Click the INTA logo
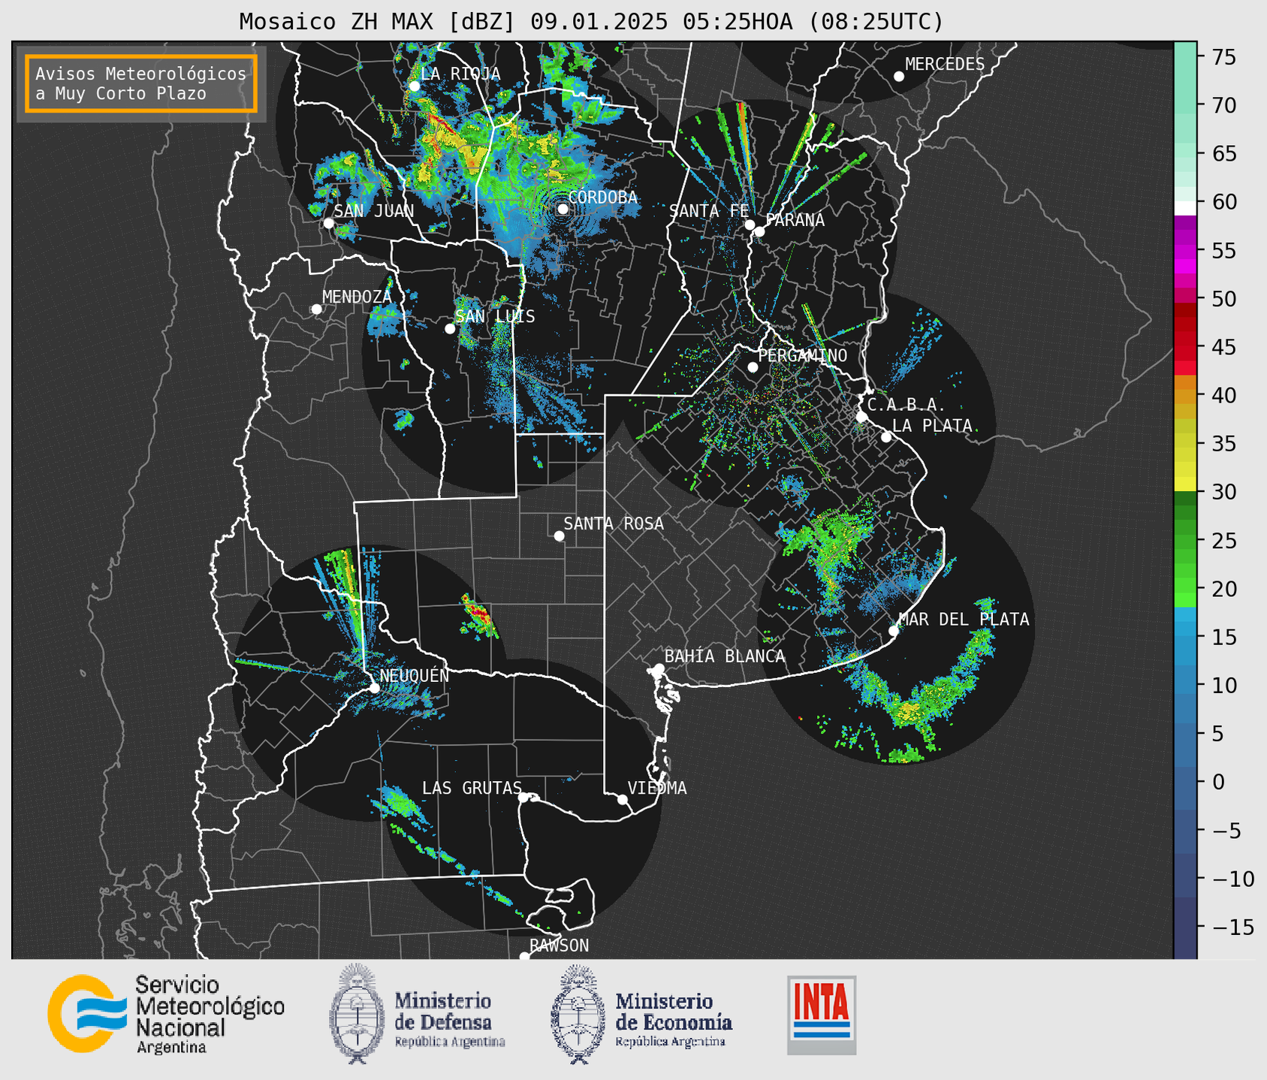 tap(822, 1015)
